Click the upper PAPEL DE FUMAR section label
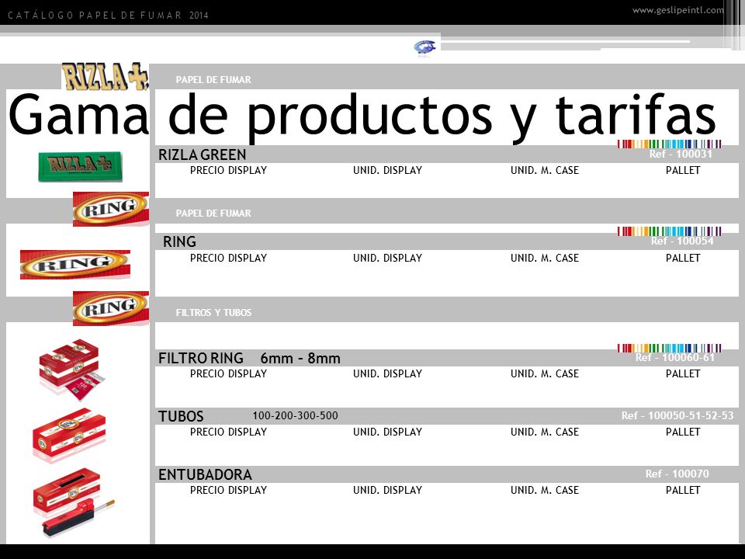The width and height of the screenshot is (745, 559). coord(213,80)
